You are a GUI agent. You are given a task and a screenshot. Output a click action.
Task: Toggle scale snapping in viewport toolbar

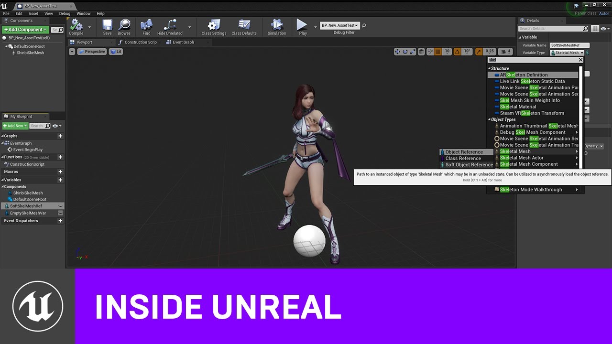coord(479,52)
